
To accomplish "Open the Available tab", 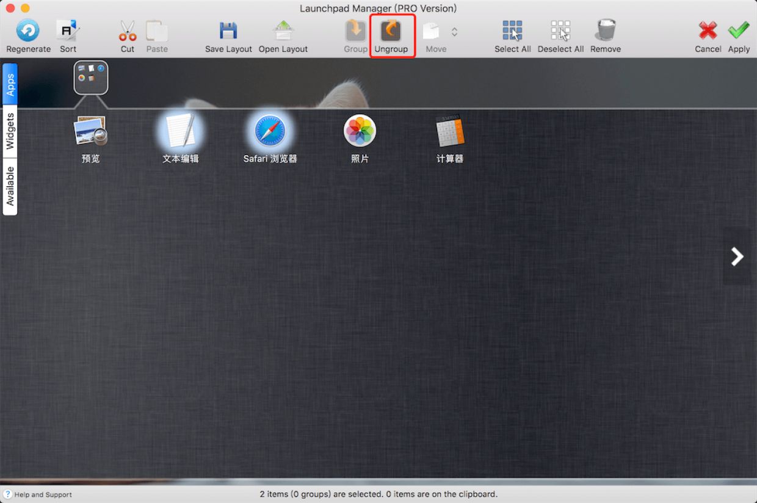I will coord(10,186).
